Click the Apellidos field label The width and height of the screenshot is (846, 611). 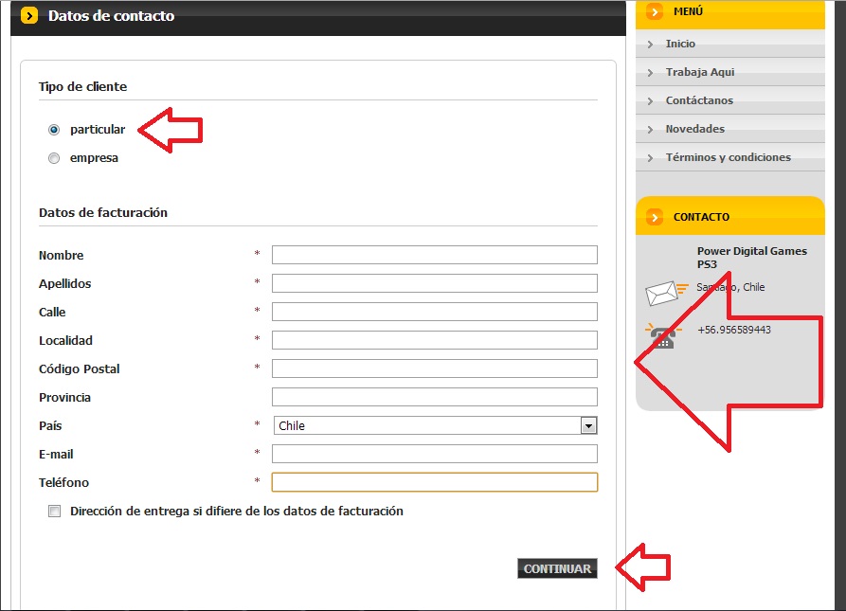pyautogui.click(x=64, y=283)
